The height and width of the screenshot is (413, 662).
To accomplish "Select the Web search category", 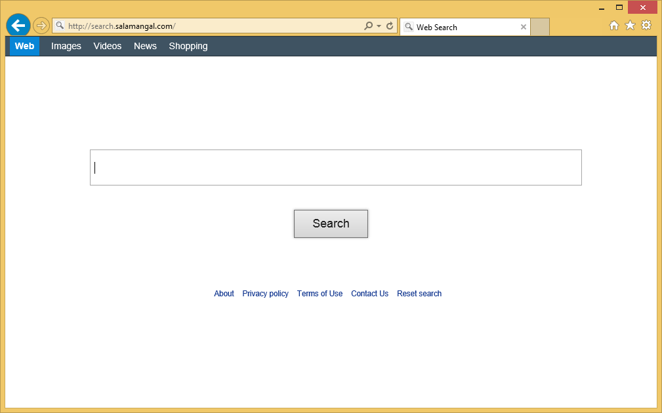I will pos(24,46).
